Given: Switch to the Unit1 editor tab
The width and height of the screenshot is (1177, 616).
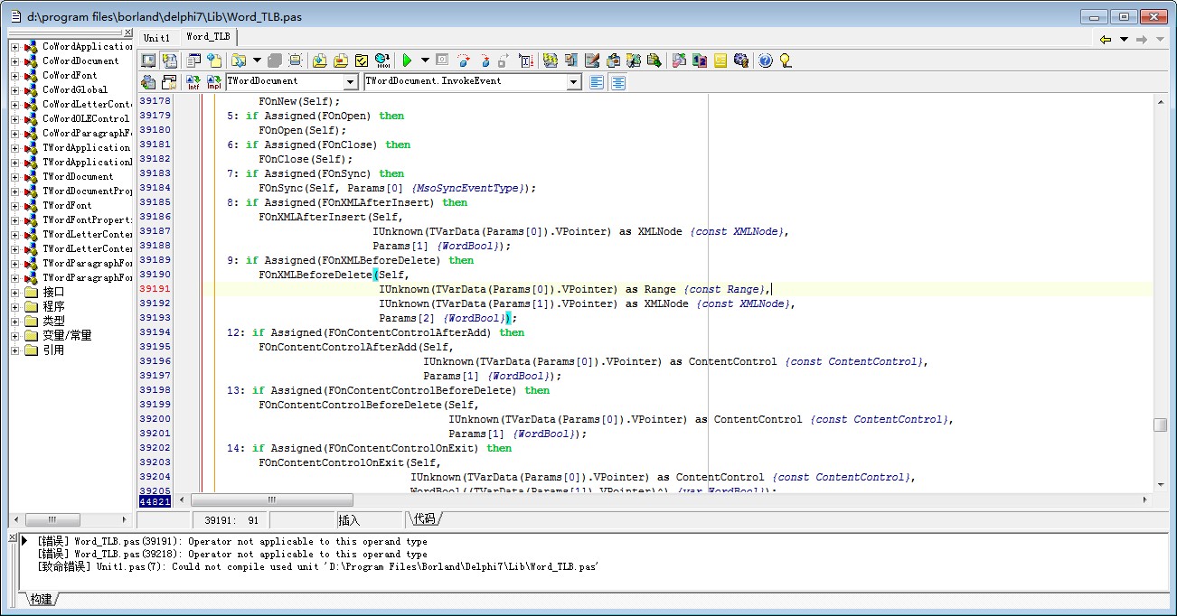Looking at the screenshot, I should (156, 37).
